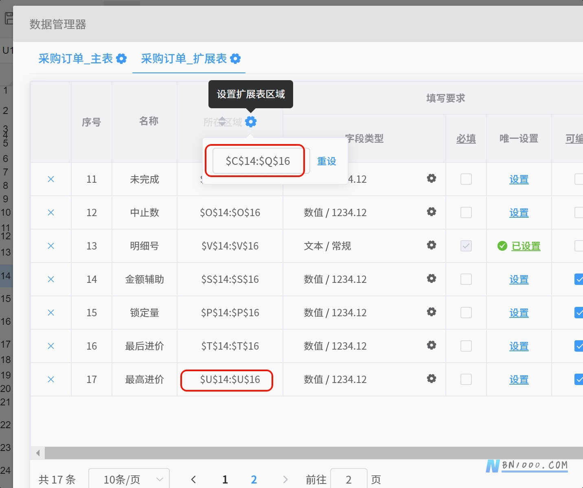Select the $U$14:$U$16 region cell
Image resolution: width=583 pixels, height=488 pixels.
[230, 379]
